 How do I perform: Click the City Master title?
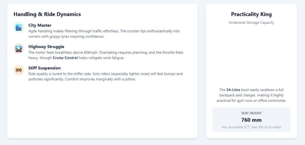point(40,25)
